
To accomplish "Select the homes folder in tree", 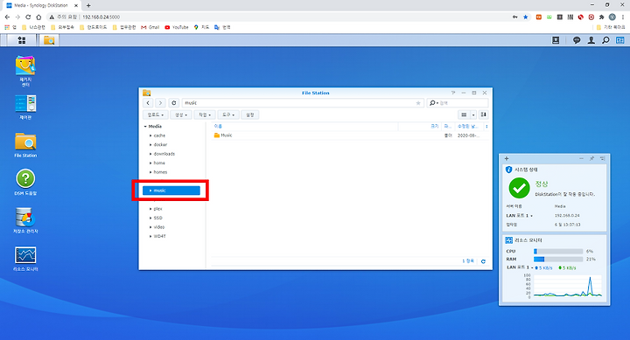I will coord(160,172).
